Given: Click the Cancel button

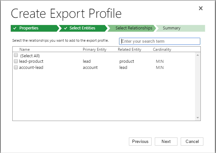Looking at the screenshot, I should click(192, 141).
